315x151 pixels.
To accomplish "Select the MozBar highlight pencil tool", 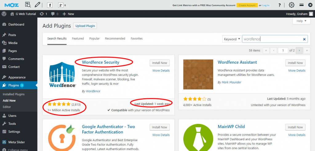I will tap(37, 5).
